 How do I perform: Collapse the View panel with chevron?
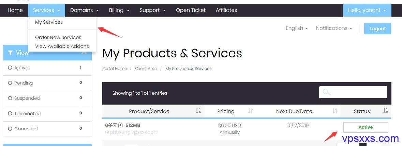pyautogui.click(x=84, y=53)
